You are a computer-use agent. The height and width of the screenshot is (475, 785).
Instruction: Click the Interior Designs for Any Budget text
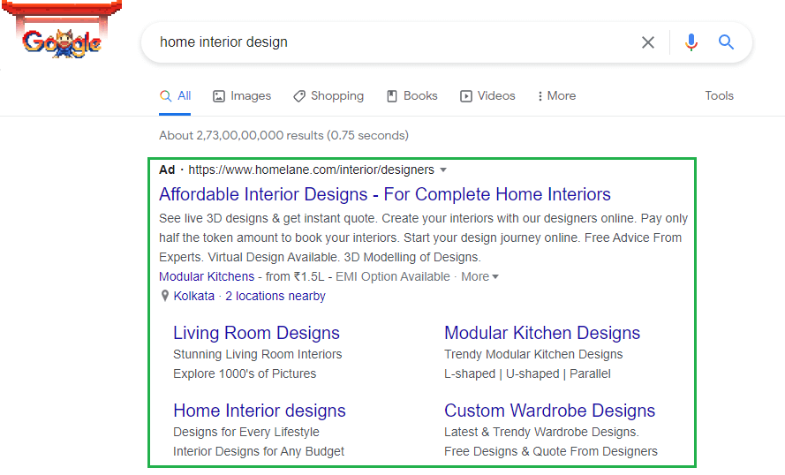click(x=259, y=451)
